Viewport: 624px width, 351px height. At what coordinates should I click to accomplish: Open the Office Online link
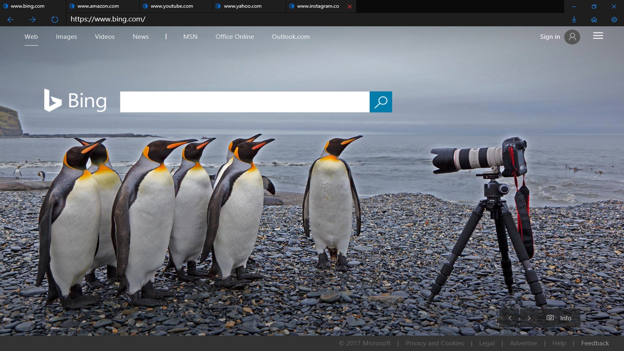coord(234,37)
